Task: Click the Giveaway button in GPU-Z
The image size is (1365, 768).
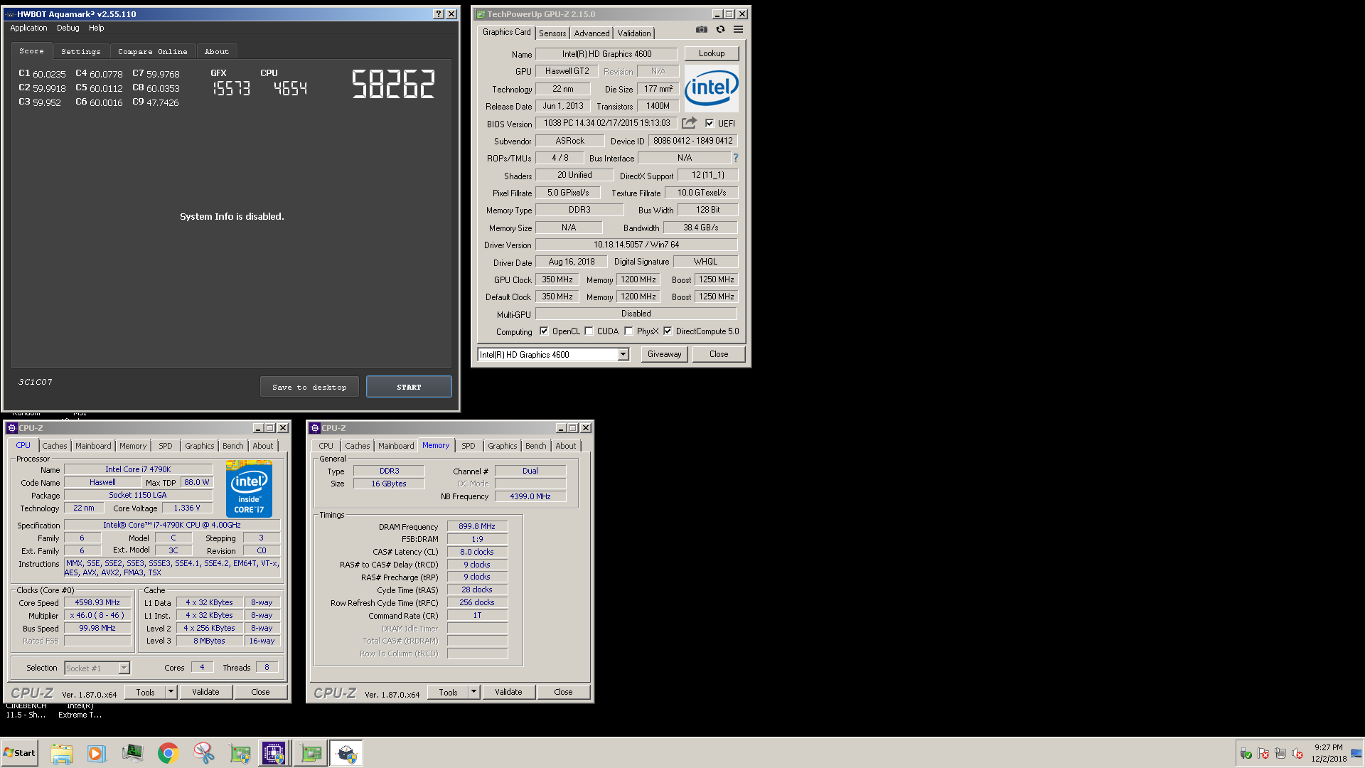Action: point(664,354)
